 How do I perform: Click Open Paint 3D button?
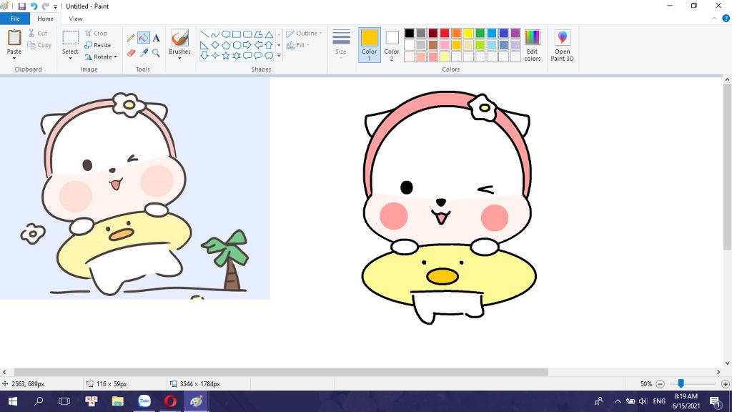562,45
